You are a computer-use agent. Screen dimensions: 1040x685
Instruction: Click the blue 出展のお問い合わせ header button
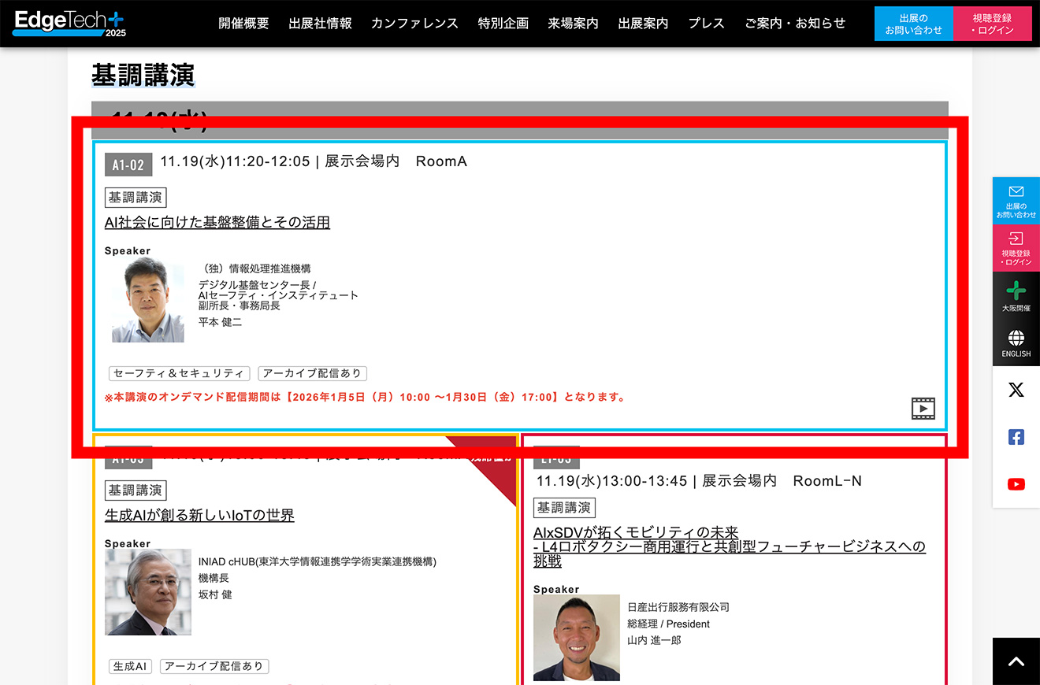[913, 24]
